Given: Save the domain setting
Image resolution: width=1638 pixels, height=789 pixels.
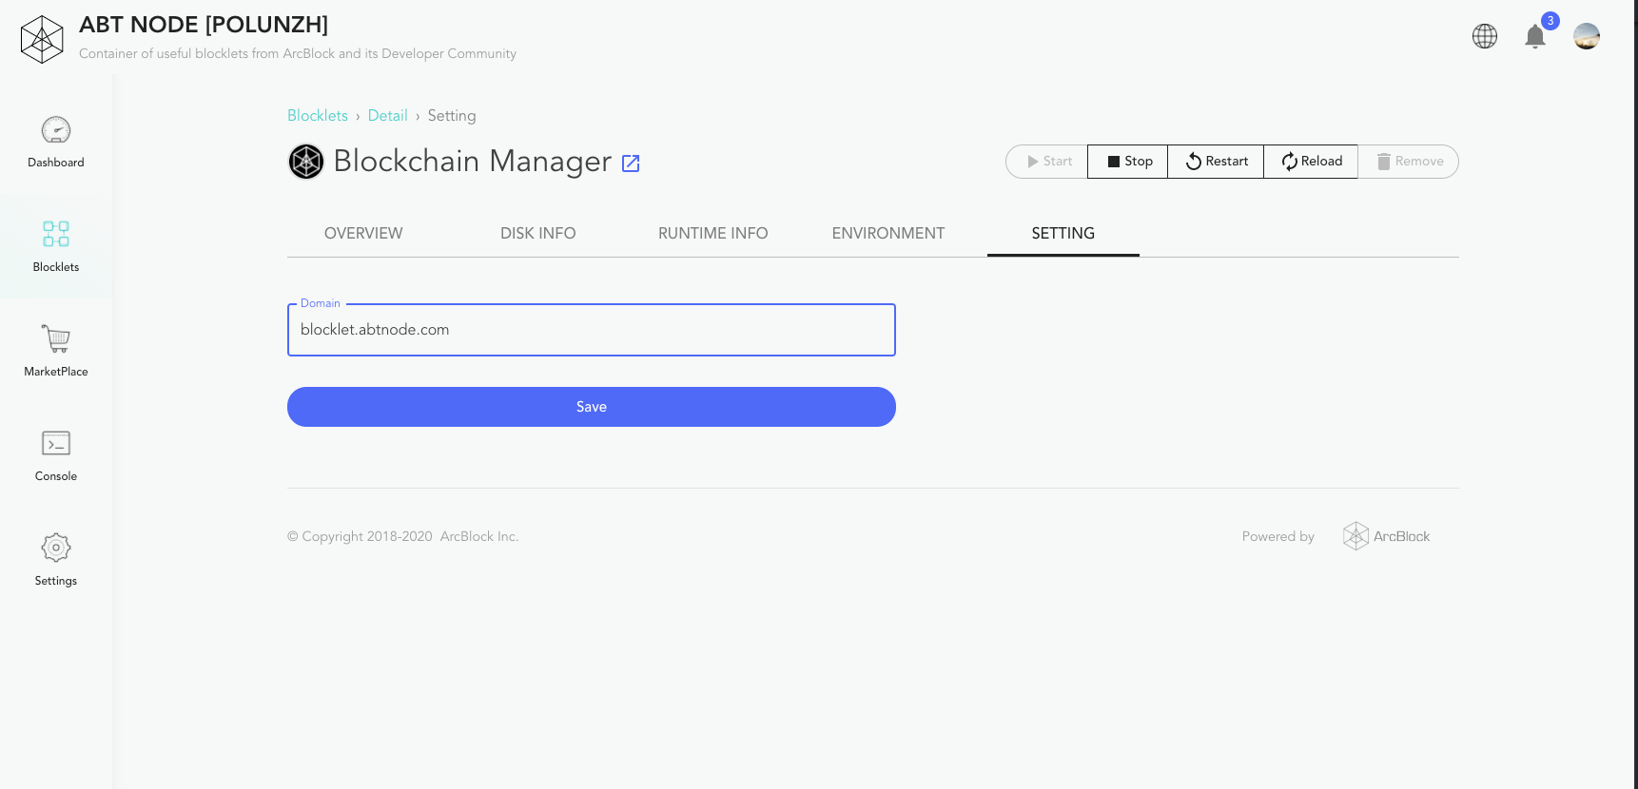Looking at the screenshot, I should pyautogui.click(x=592, y=407).
